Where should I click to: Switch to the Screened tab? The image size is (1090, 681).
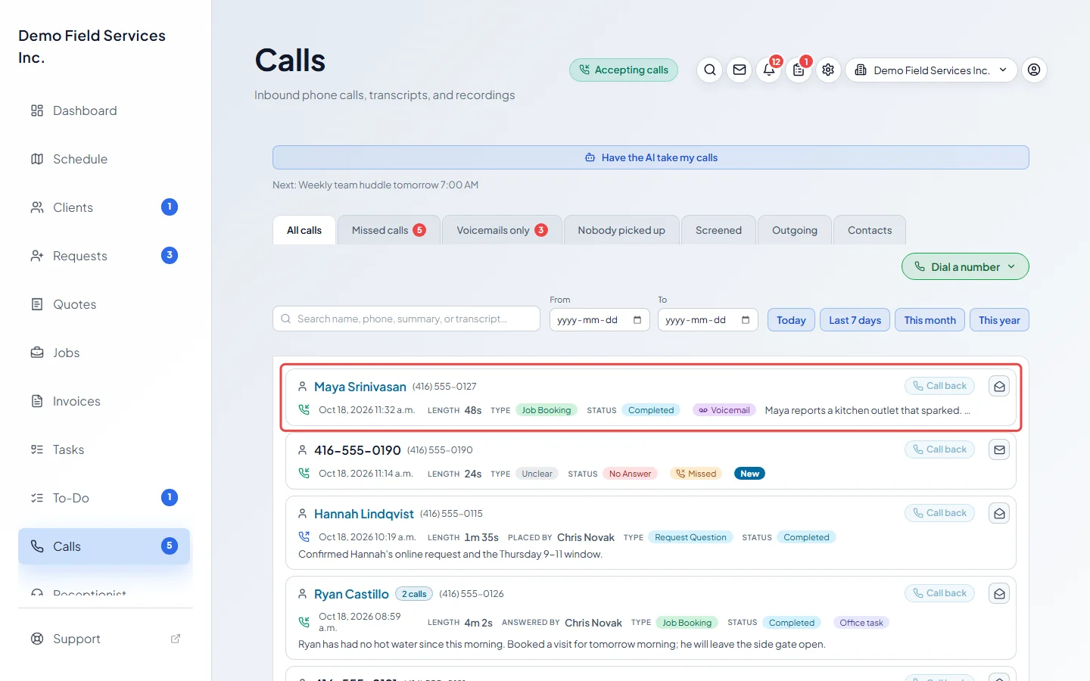(x=718, y=230)
